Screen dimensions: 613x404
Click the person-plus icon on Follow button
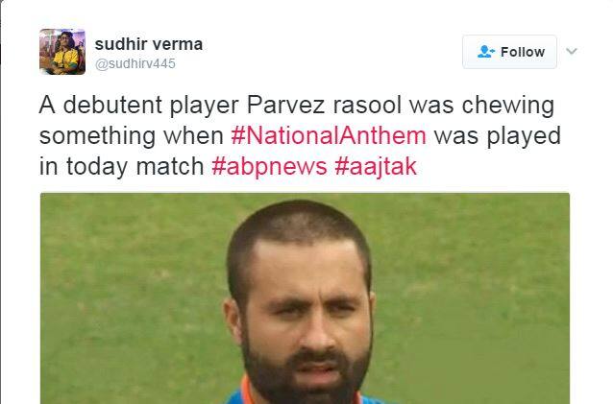(x=486, y=52)
